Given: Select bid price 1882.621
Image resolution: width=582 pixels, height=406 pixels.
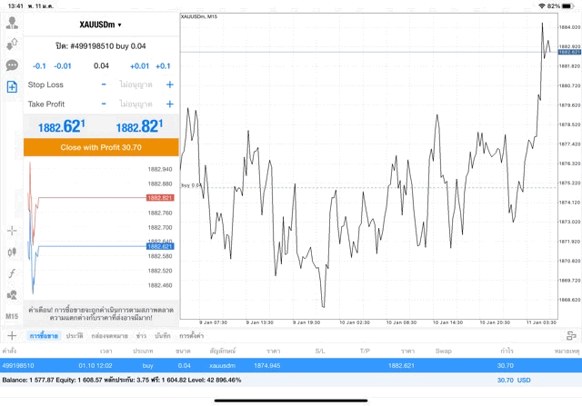Looking at the screenshot, I should click(62, 126).
